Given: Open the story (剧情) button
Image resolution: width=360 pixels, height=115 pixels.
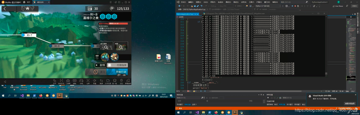Looking at the screenshot, I should [100, 65].
